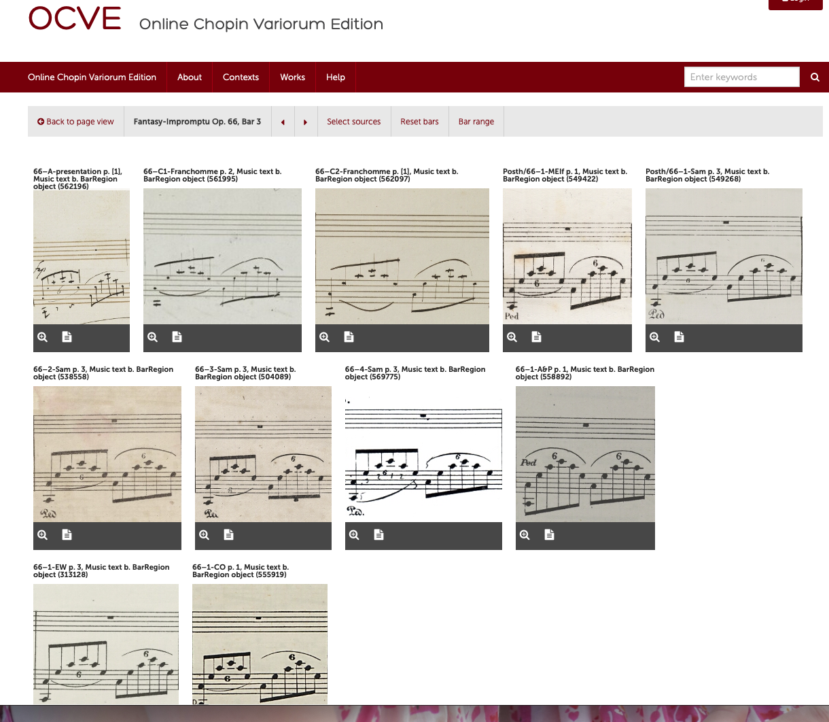This screenshot has width=829, height=722.
Task: Open document icon for 66-2-Sam source
Action: coord(67,535)
